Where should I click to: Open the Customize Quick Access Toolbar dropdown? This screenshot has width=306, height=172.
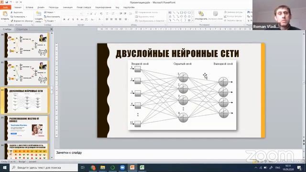click(x=21, y=2)
